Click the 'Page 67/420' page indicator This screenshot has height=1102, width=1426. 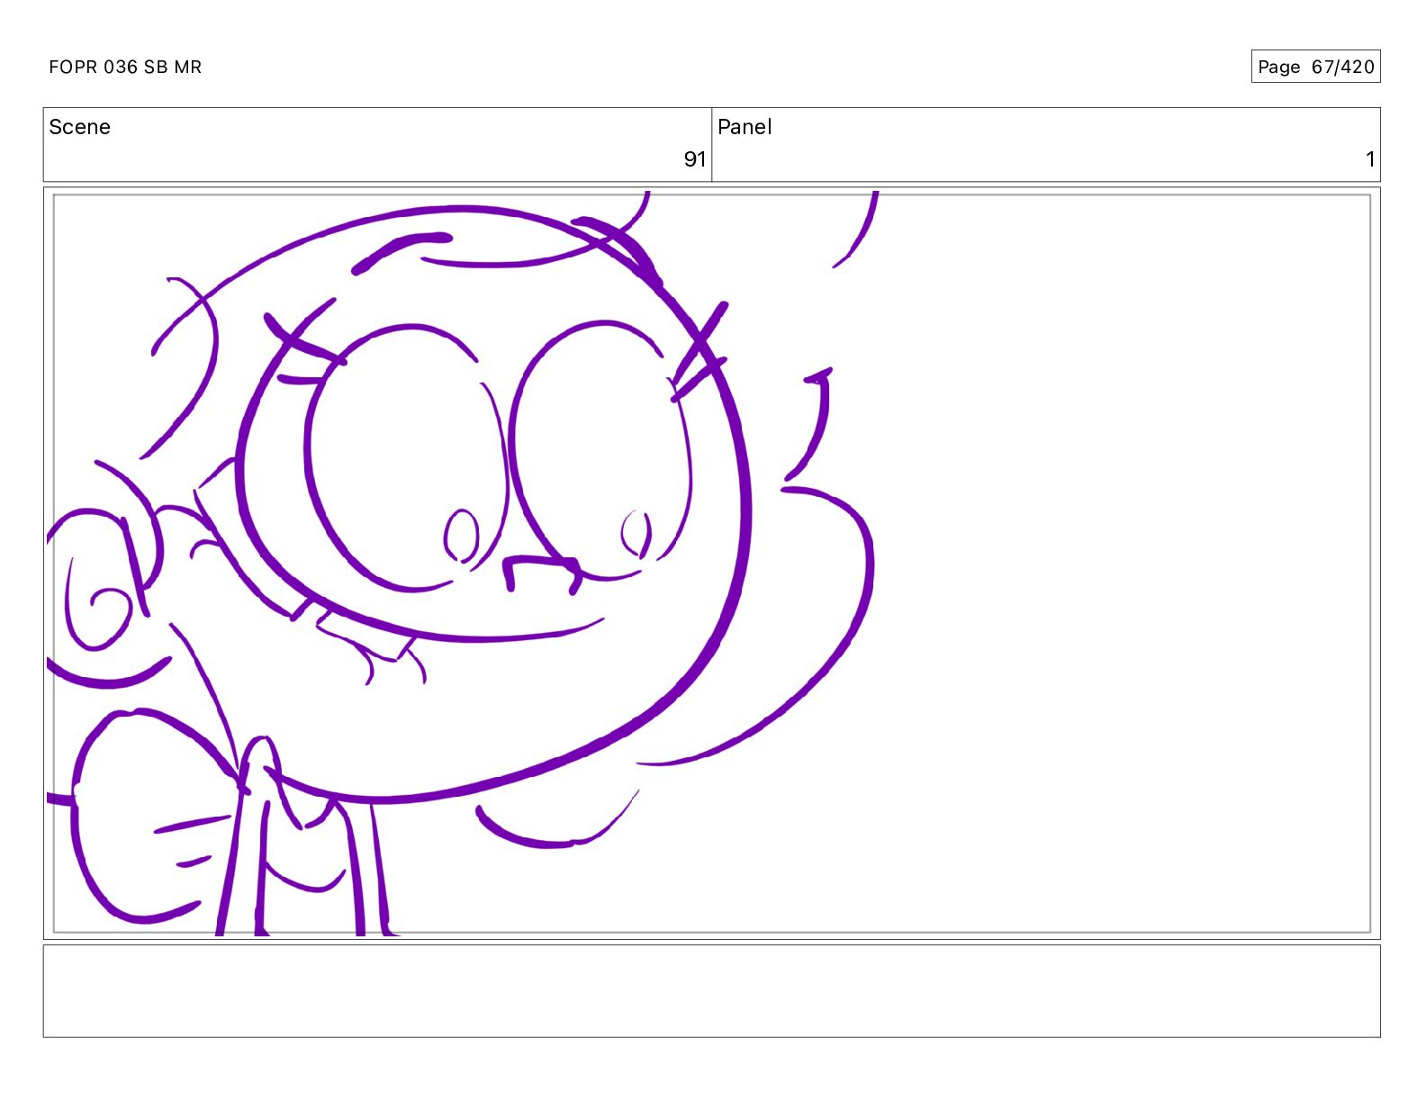click(x=1315, y=67)
